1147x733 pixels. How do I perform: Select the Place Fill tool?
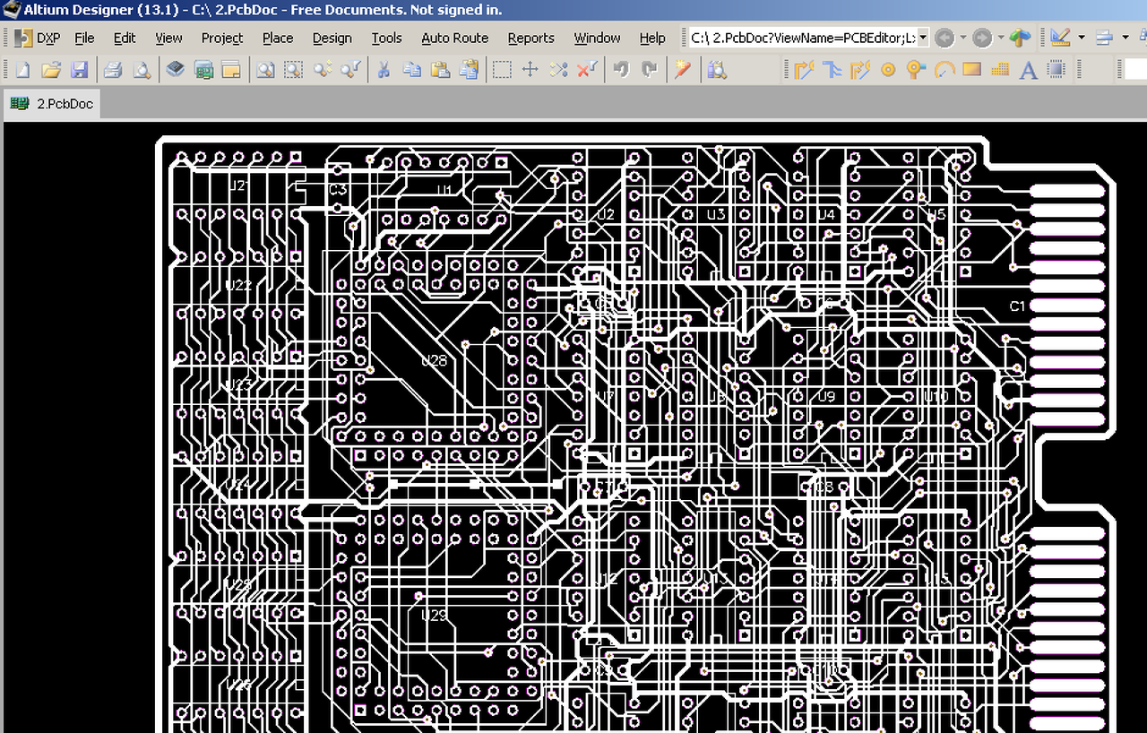(972, 69)
